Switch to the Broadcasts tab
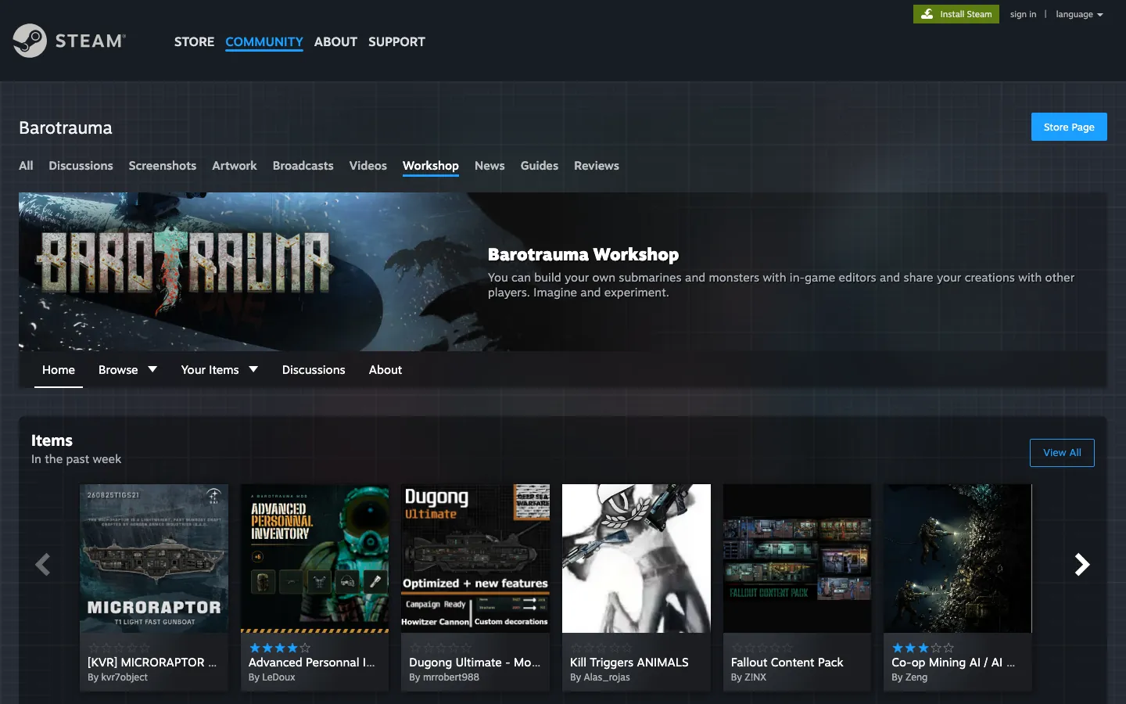 (x=303, y=166)
